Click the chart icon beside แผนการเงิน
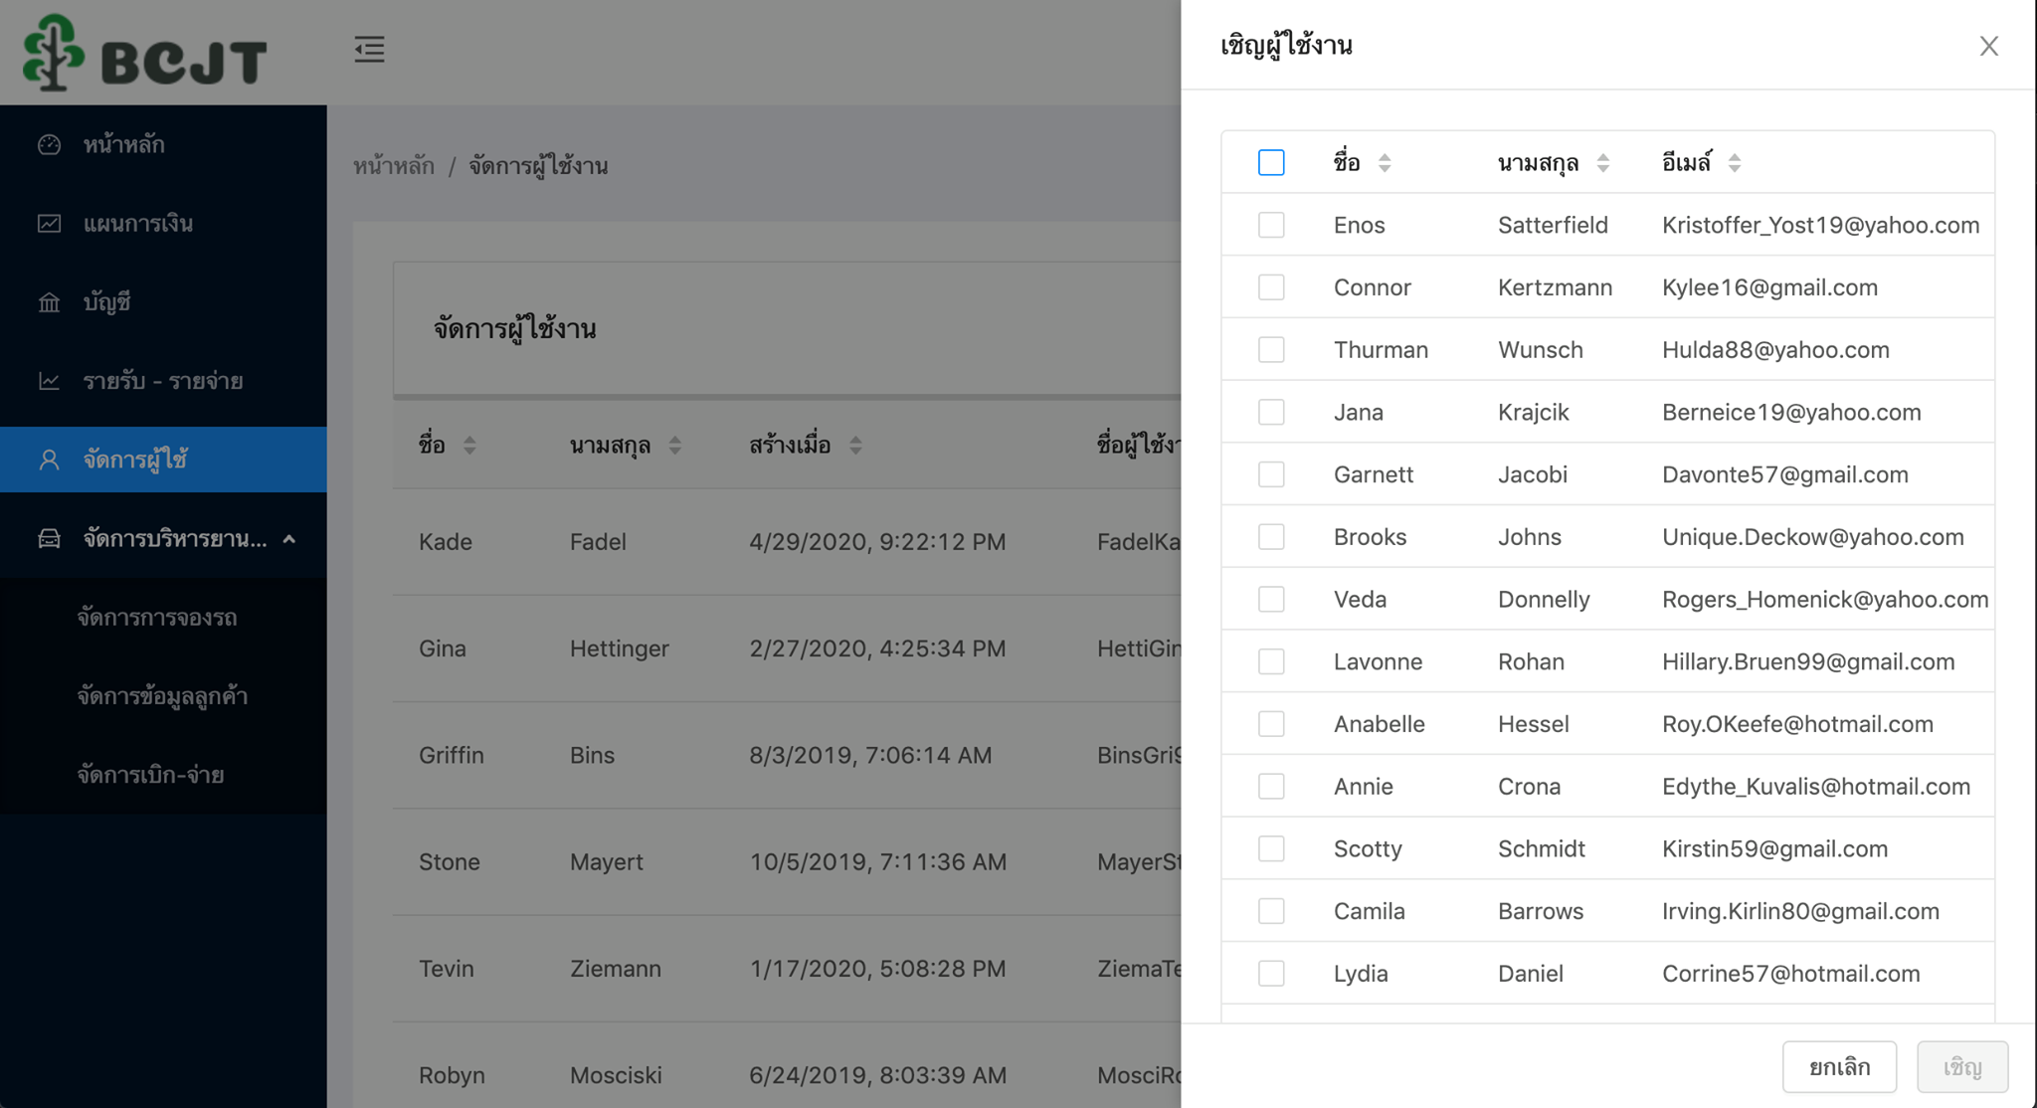 click(49, 224)
